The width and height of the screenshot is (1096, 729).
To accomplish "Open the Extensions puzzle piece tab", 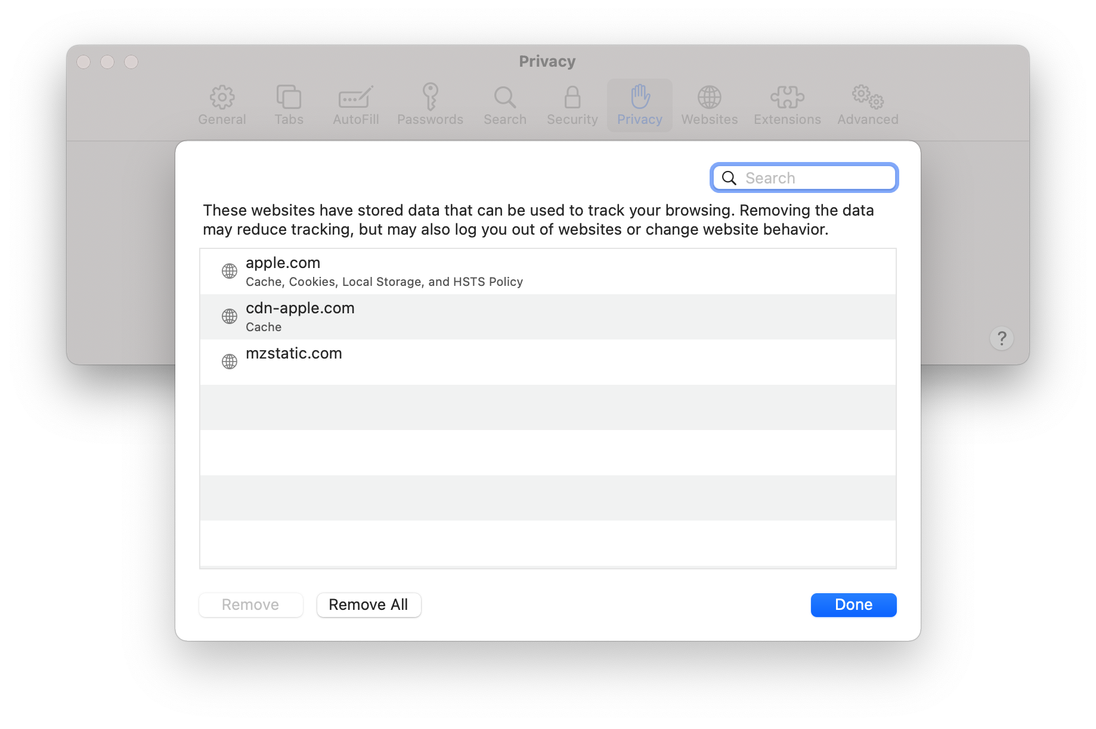I will pyautogui.click(x=787, y=105).
